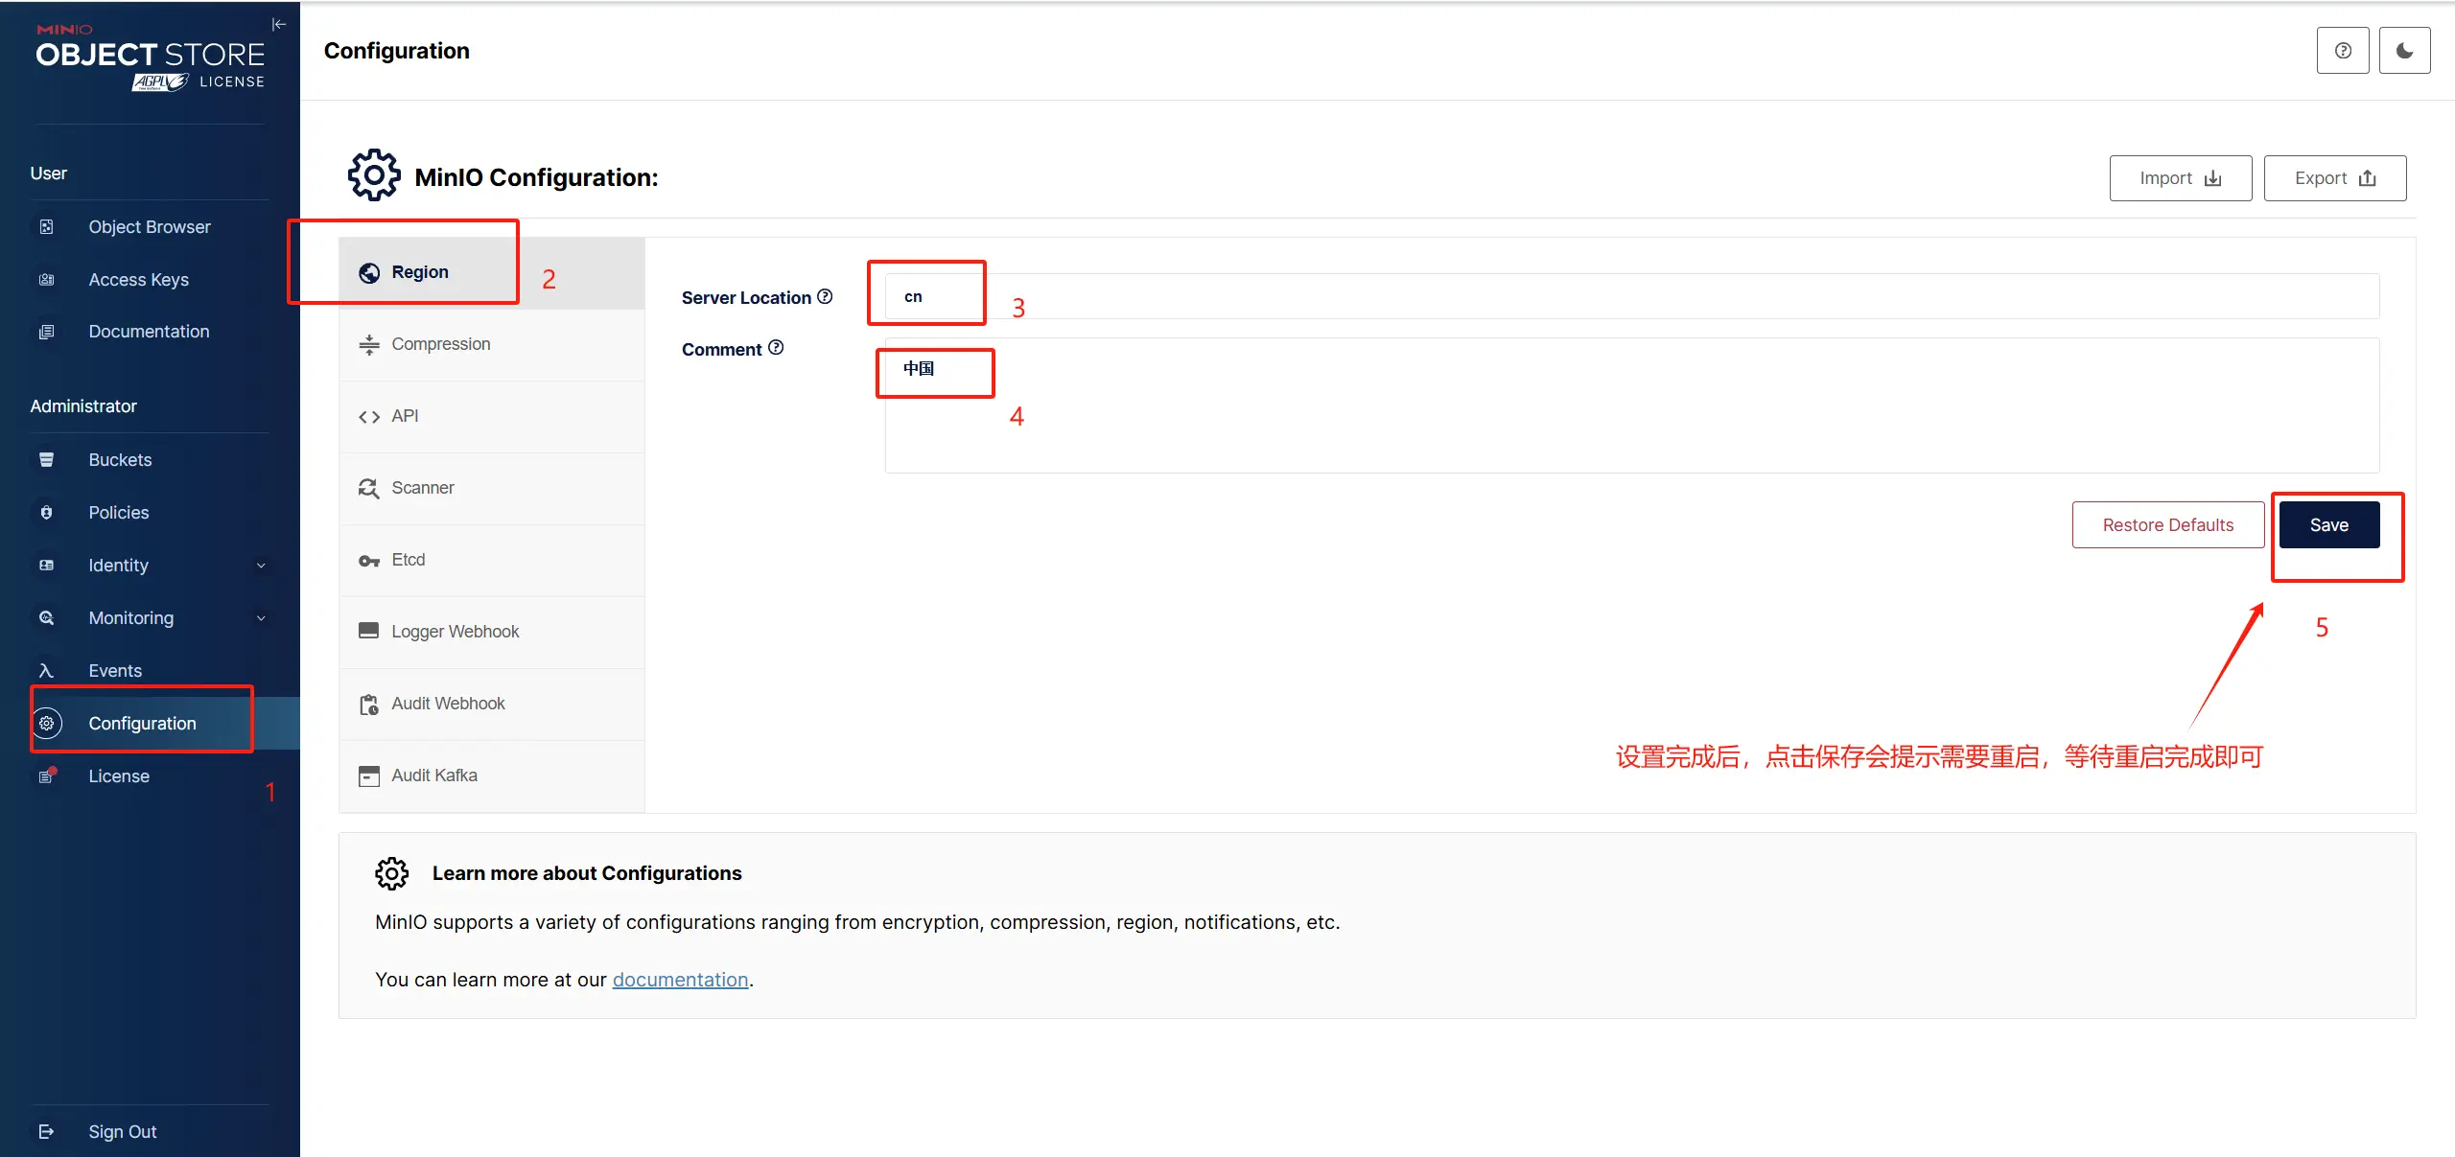Focus the Server Location input field
This screenshot has height=1157, width=2455.
[x=1632, y=296]
